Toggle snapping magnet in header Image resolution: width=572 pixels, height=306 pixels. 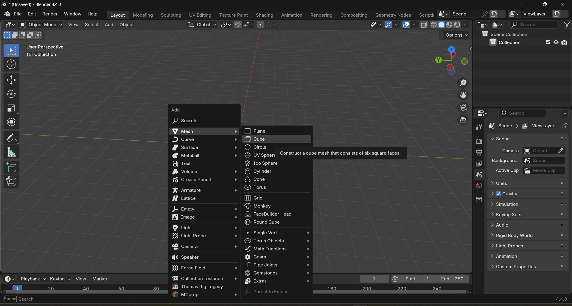(237, 25)
